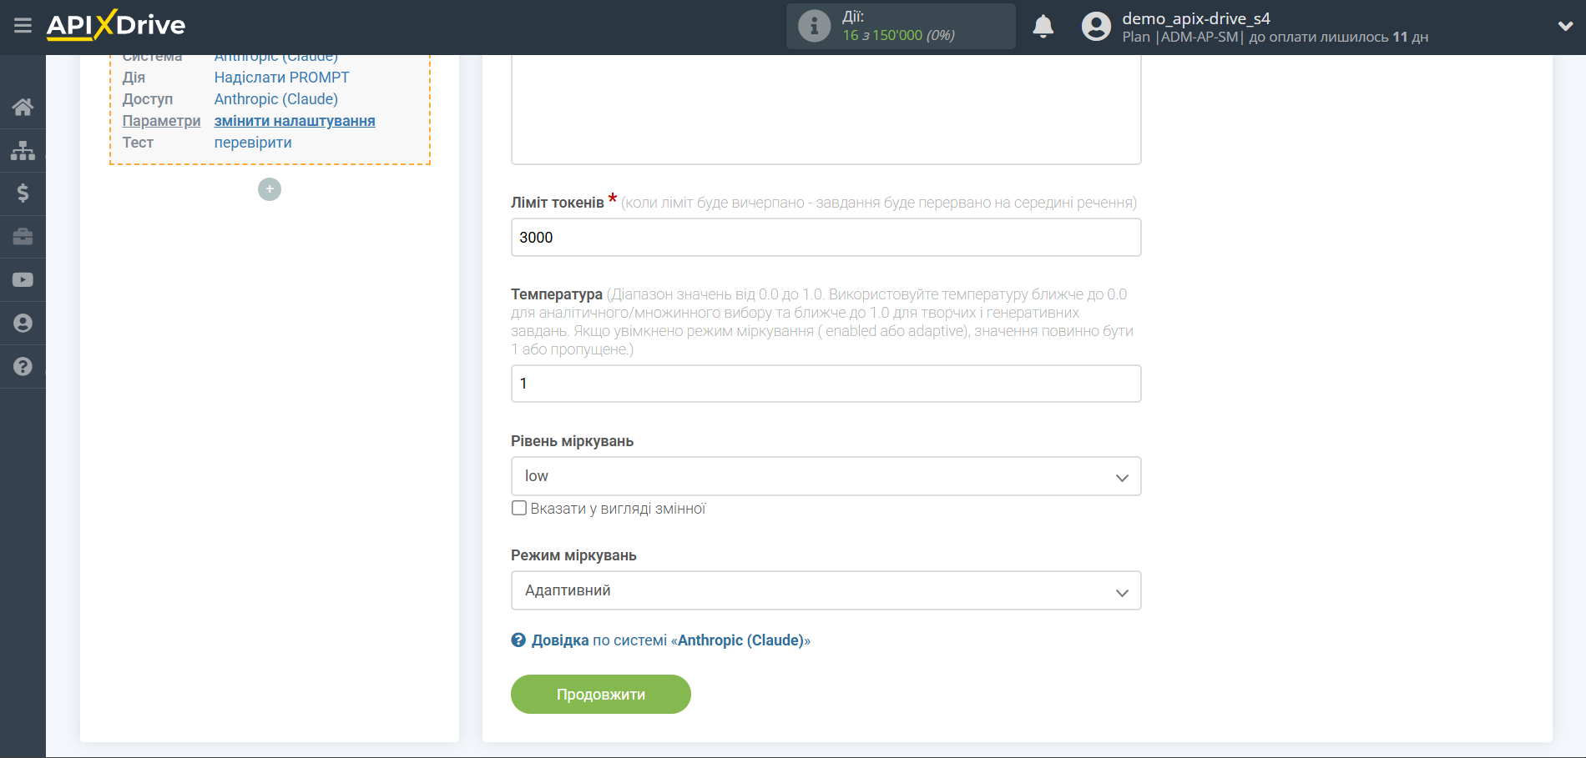Open the notifications bell
This screenshot has height=758, width=1586.
click(x=1043, y=27)
